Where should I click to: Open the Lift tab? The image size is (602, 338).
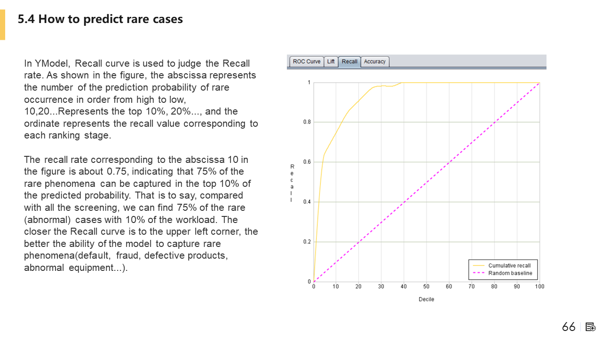(x=331, y=61)
